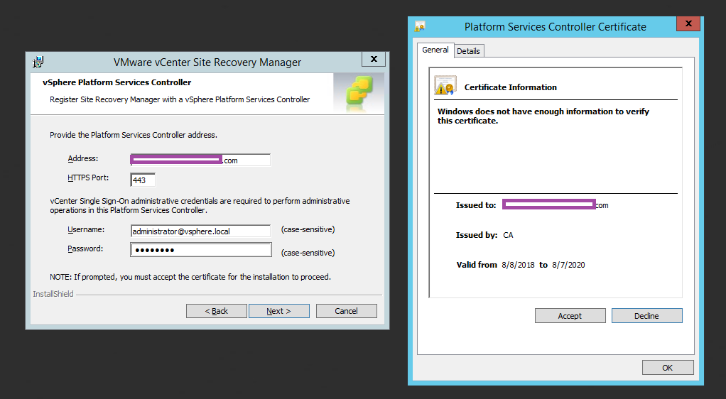Click the 'Certificate Information' heading

coord(510,87)
